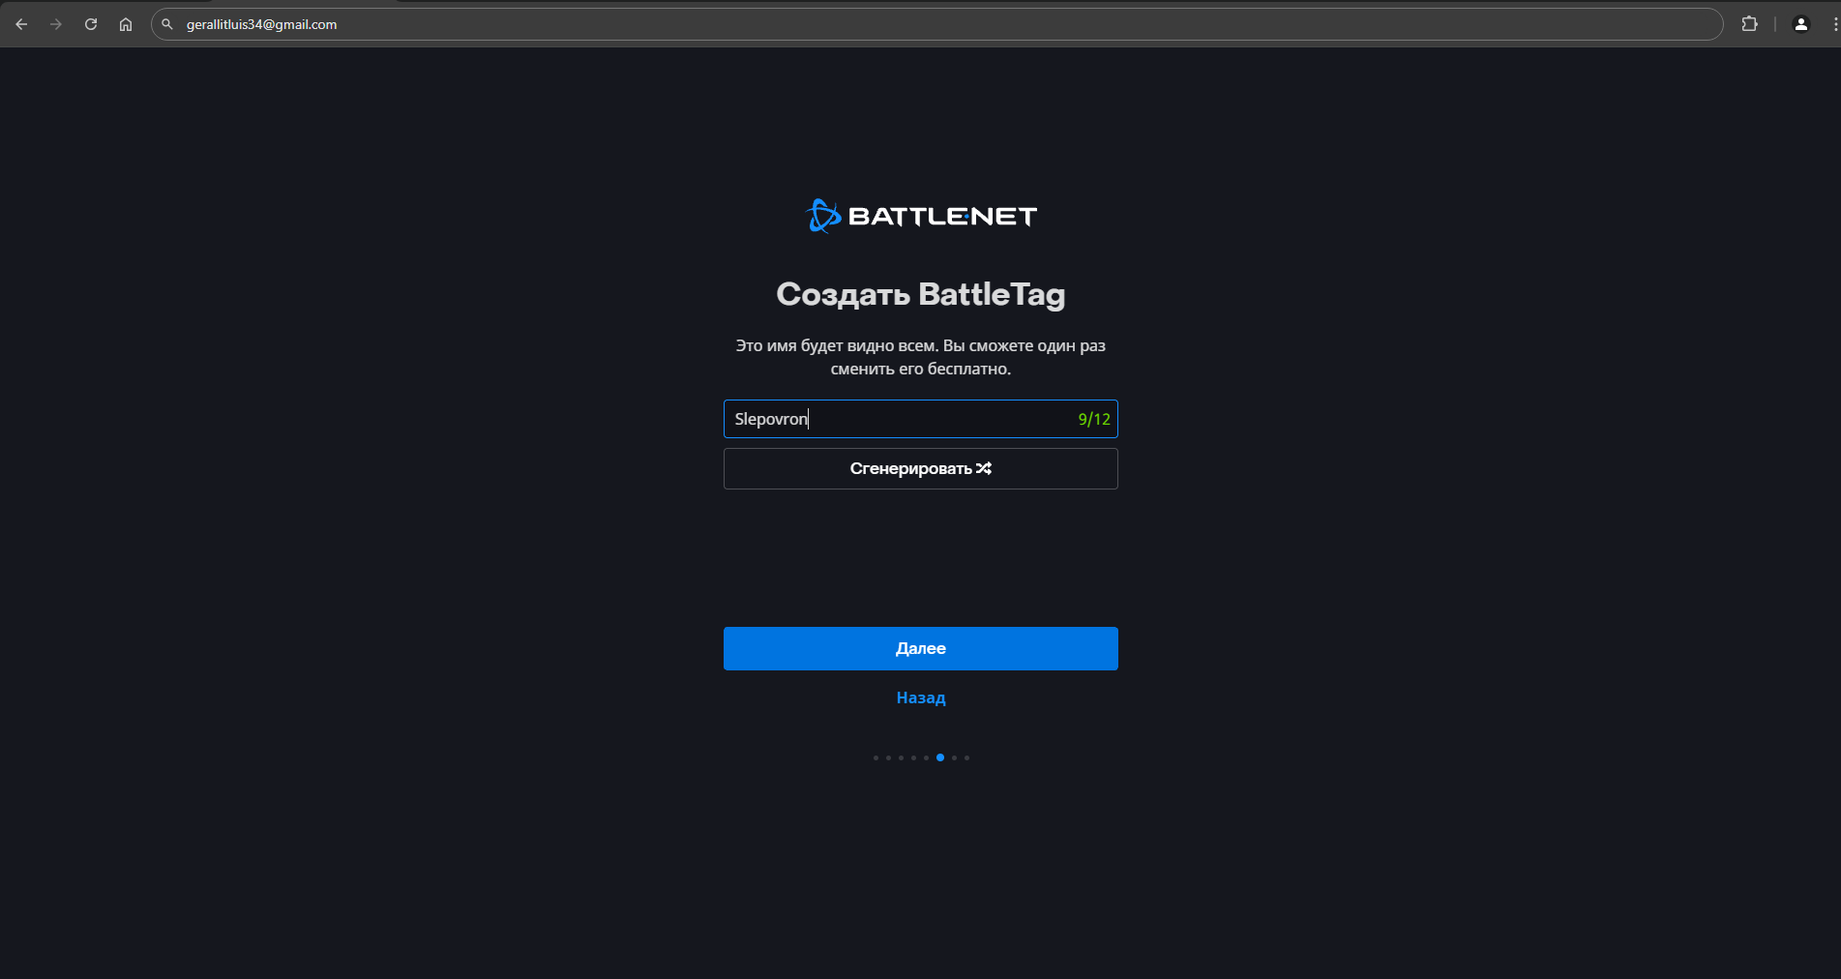Select the first step indicator dot

pyautogui.click(x=876, y=757)
